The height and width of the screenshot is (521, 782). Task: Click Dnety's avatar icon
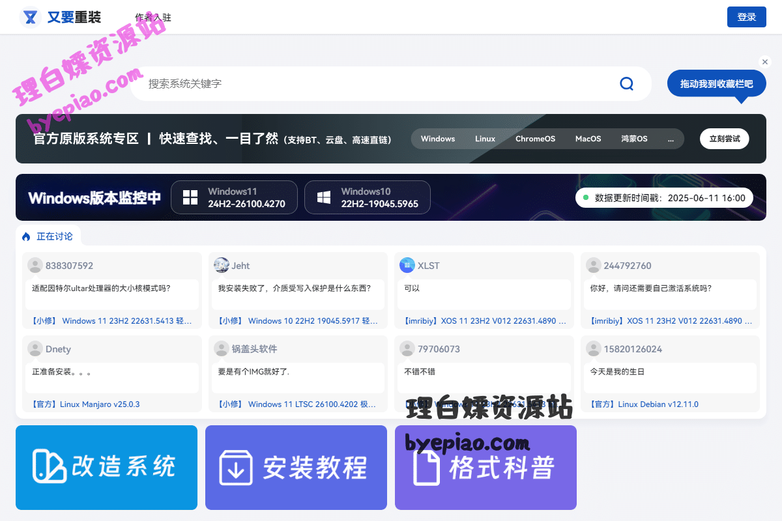(35, 348)
